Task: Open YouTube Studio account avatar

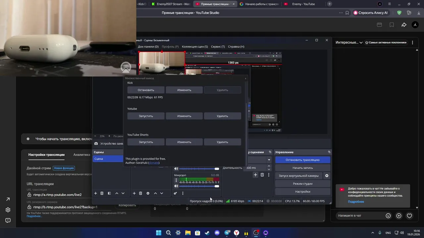Action: click(415, 25)
